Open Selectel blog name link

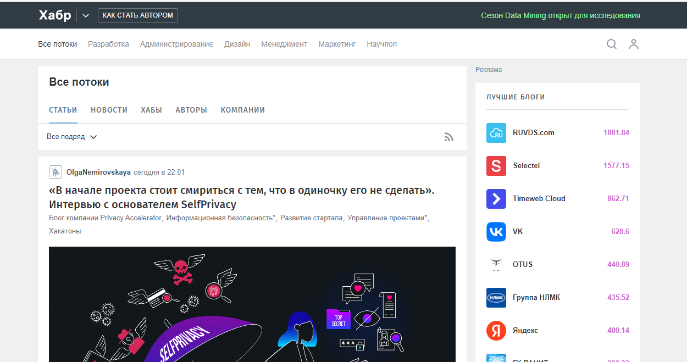(x=526, y=166)
